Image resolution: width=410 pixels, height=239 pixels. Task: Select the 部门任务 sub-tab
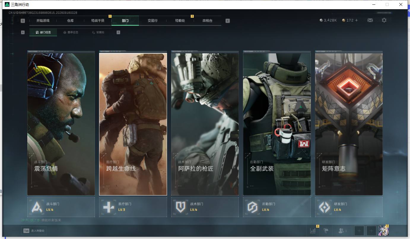(x=43, y=32)
